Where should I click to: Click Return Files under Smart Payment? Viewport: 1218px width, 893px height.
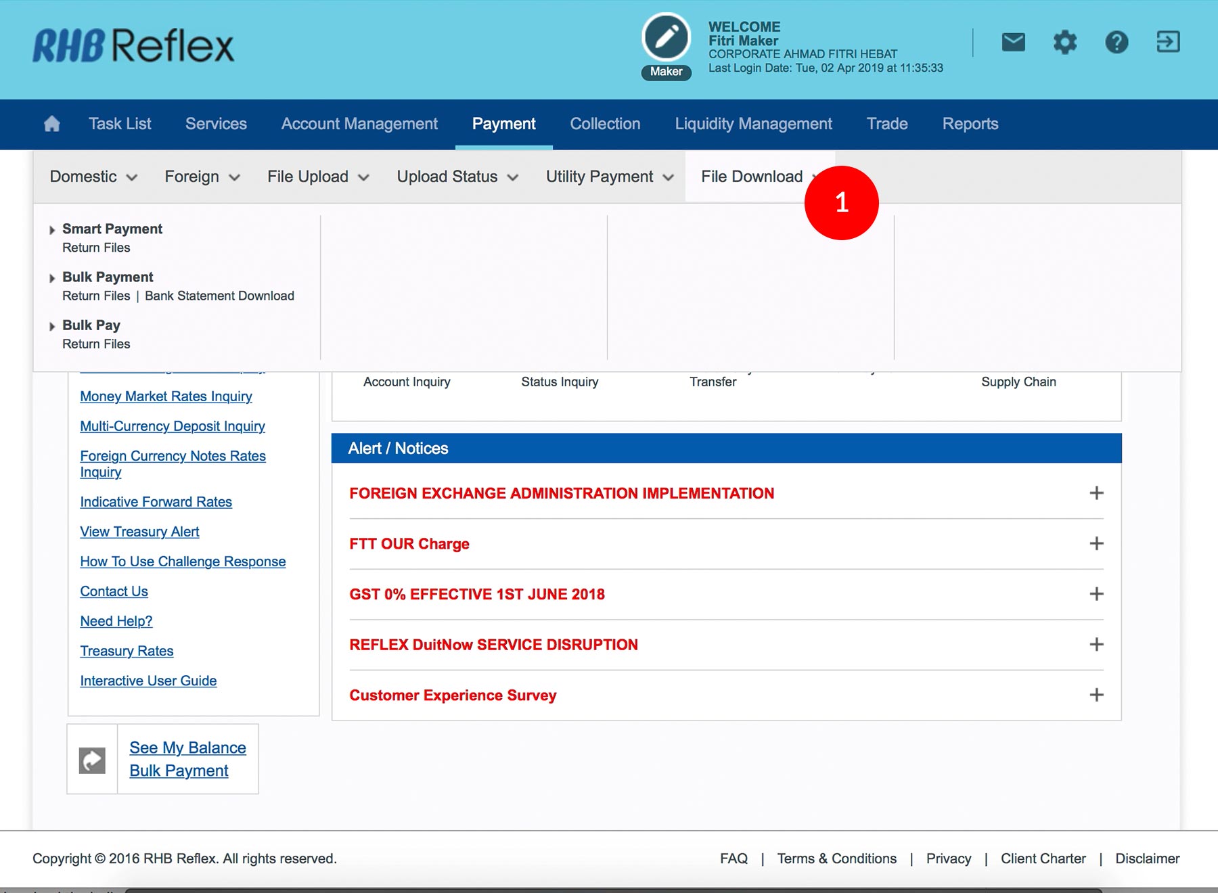(96, 248)
